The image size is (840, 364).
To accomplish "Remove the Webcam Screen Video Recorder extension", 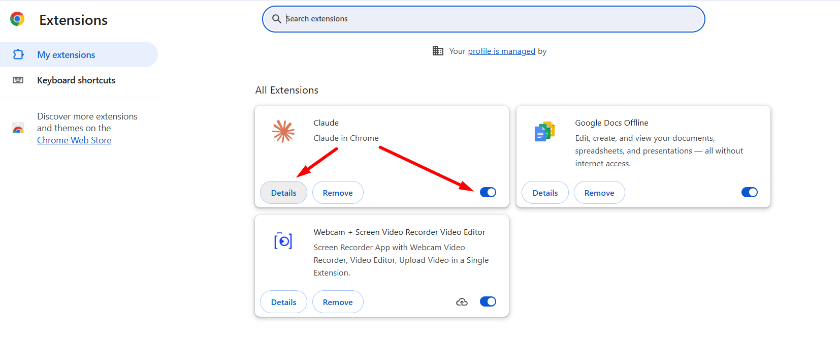I will (338, 302).
